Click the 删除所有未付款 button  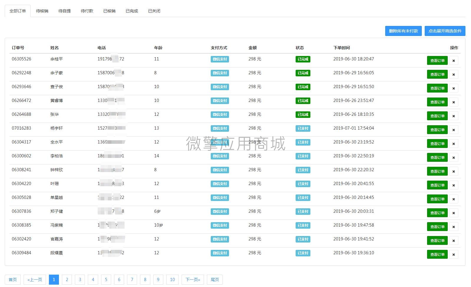[403, 31]
